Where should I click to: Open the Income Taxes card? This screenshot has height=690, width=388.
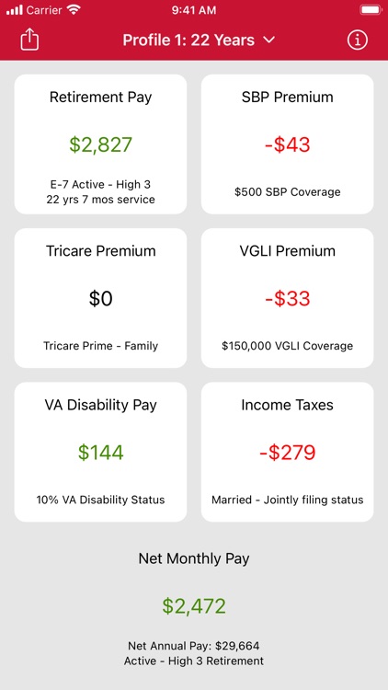point(287,452)
